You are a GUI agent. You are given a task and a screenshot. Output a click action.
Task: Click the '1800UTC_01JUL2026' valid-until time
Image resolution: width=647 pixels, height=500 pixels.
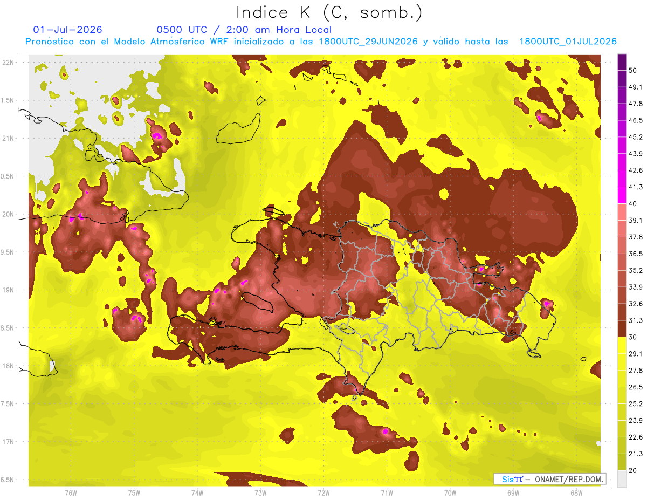[568, 42]
